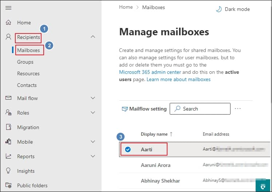Open Resources under Recipients
The height and width of the screenshot is (192, 272).
28,74
